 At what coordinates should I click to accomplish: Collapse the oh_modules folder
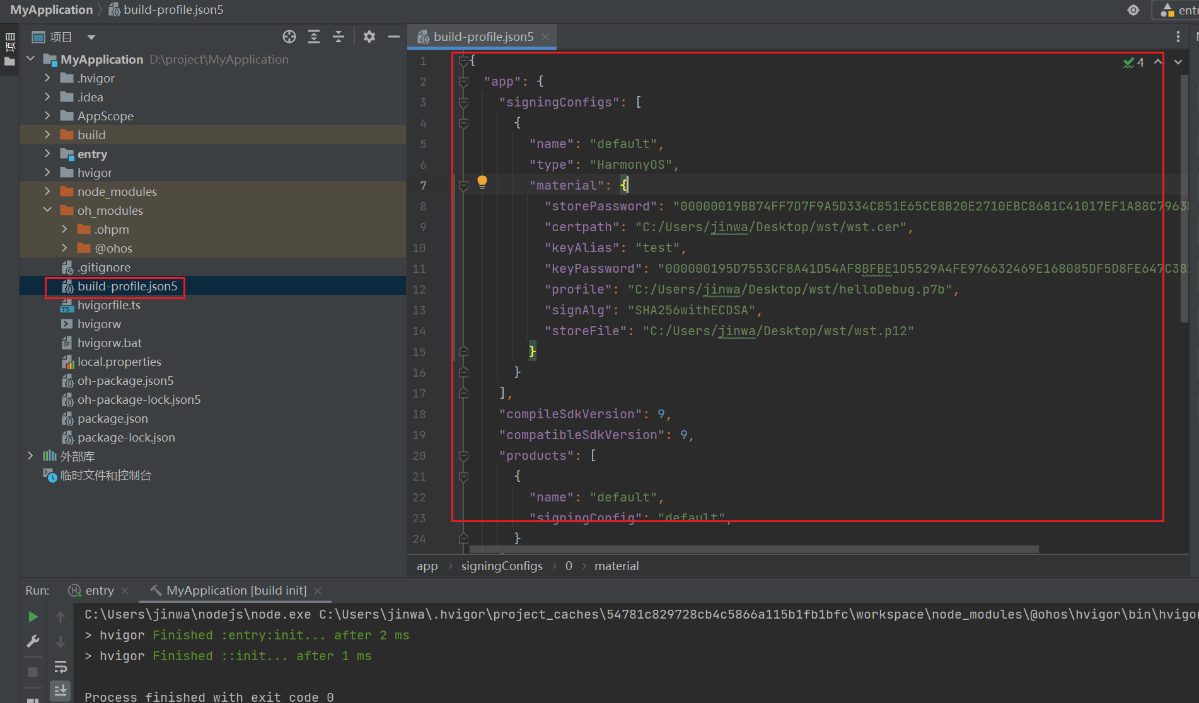pos(47,210)
